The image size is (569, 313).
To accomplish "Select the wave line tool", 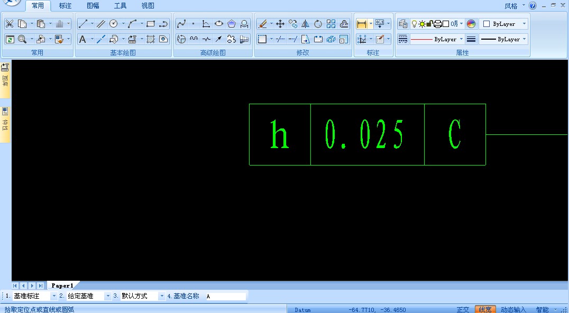I will coord(194,39).
